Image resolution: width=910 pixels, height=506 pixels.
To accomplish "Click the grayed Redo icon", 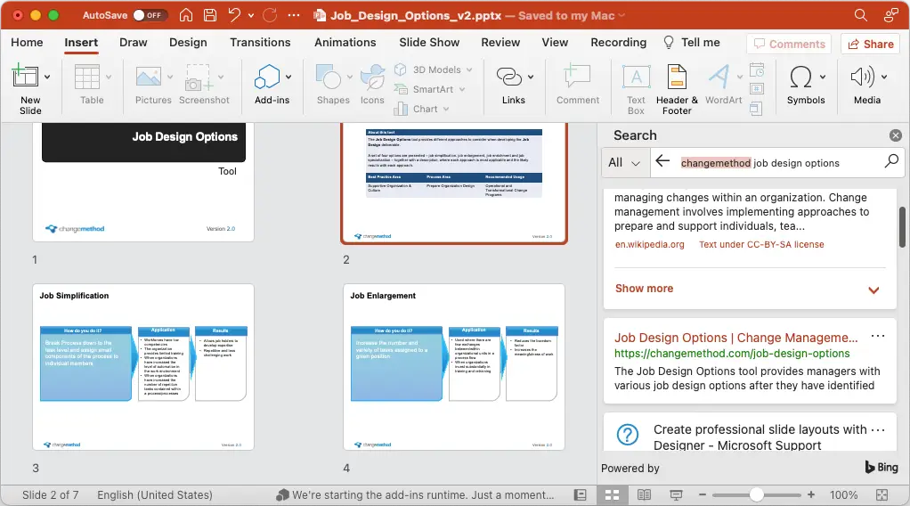I will [270, 15].
